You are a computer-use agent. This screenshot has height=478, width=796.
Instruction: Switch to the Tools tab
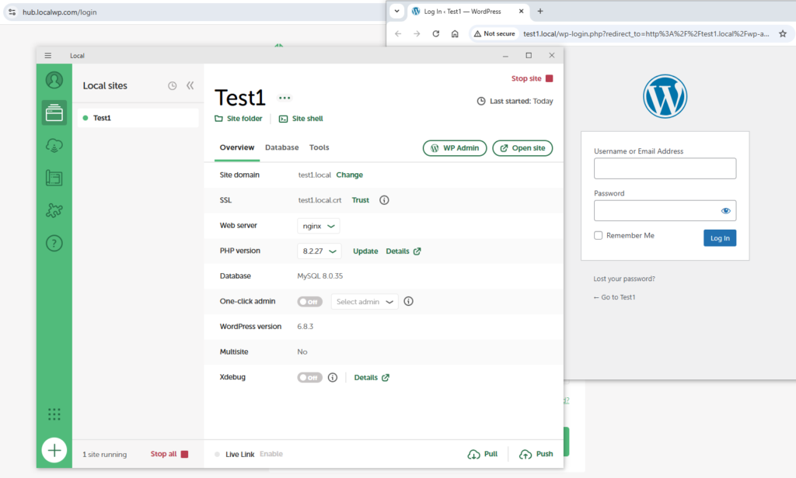pyautogui.click(x=319, y=147)
